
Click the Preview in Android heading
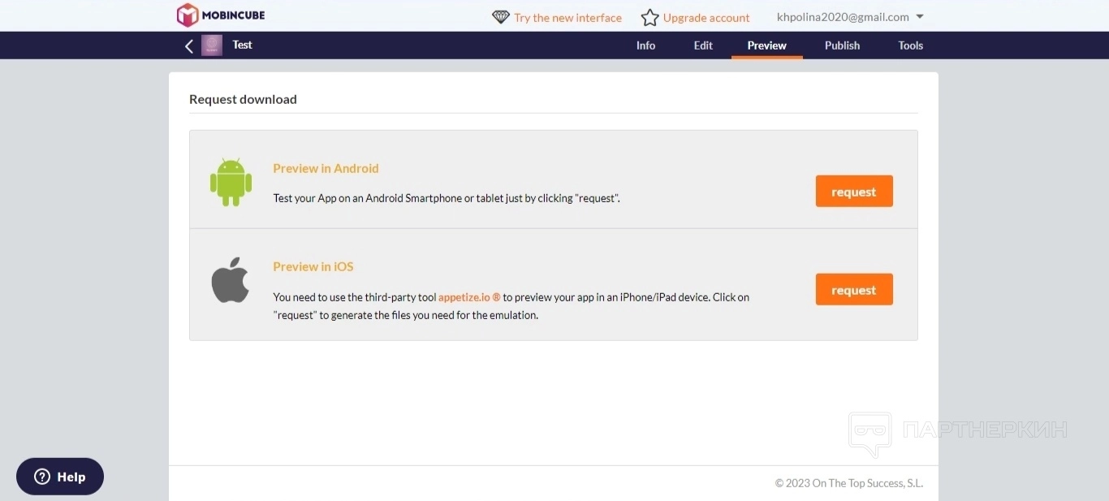click(326, 168)
